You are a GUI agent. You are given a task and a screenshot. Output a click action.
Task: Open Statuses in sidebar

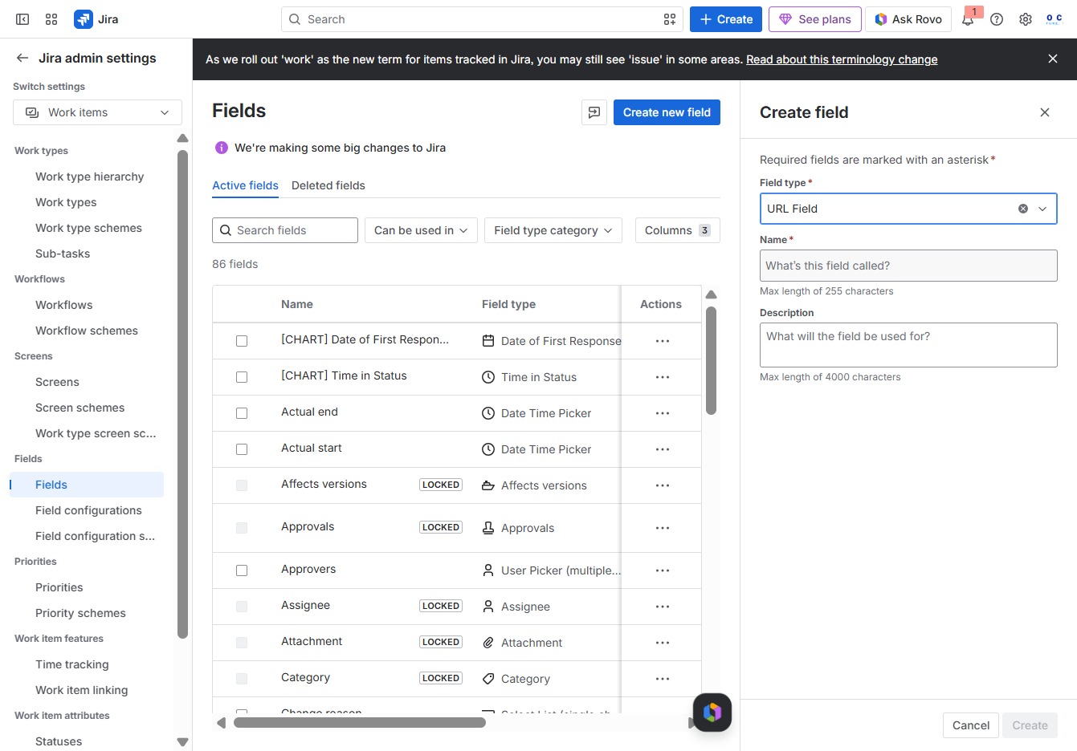(59, 741)
